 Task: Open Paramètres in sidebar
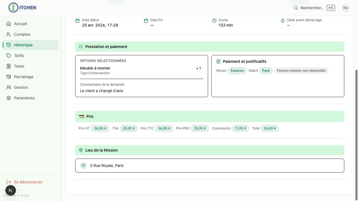click(30, 98)
